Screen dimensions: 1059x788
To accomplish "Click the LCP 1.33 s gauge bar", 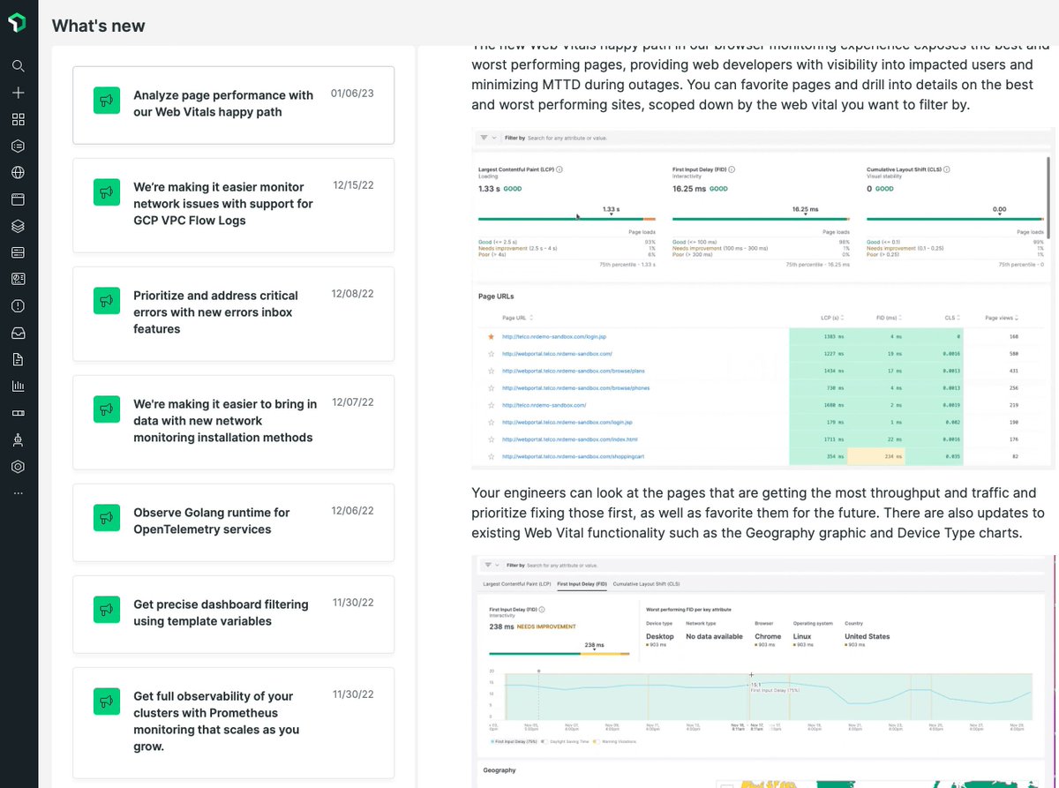I will [x=567, y=219].
